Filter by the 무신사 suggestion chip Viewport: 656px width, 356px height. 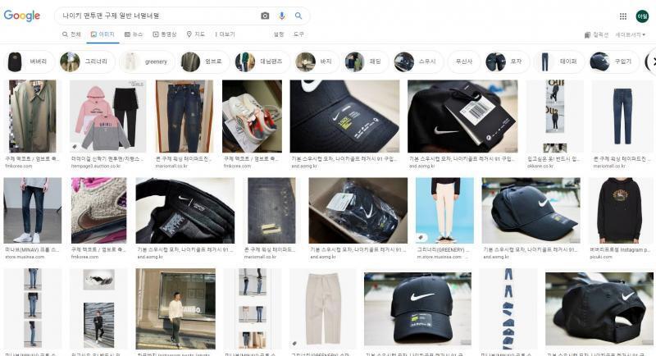[464, 62]
